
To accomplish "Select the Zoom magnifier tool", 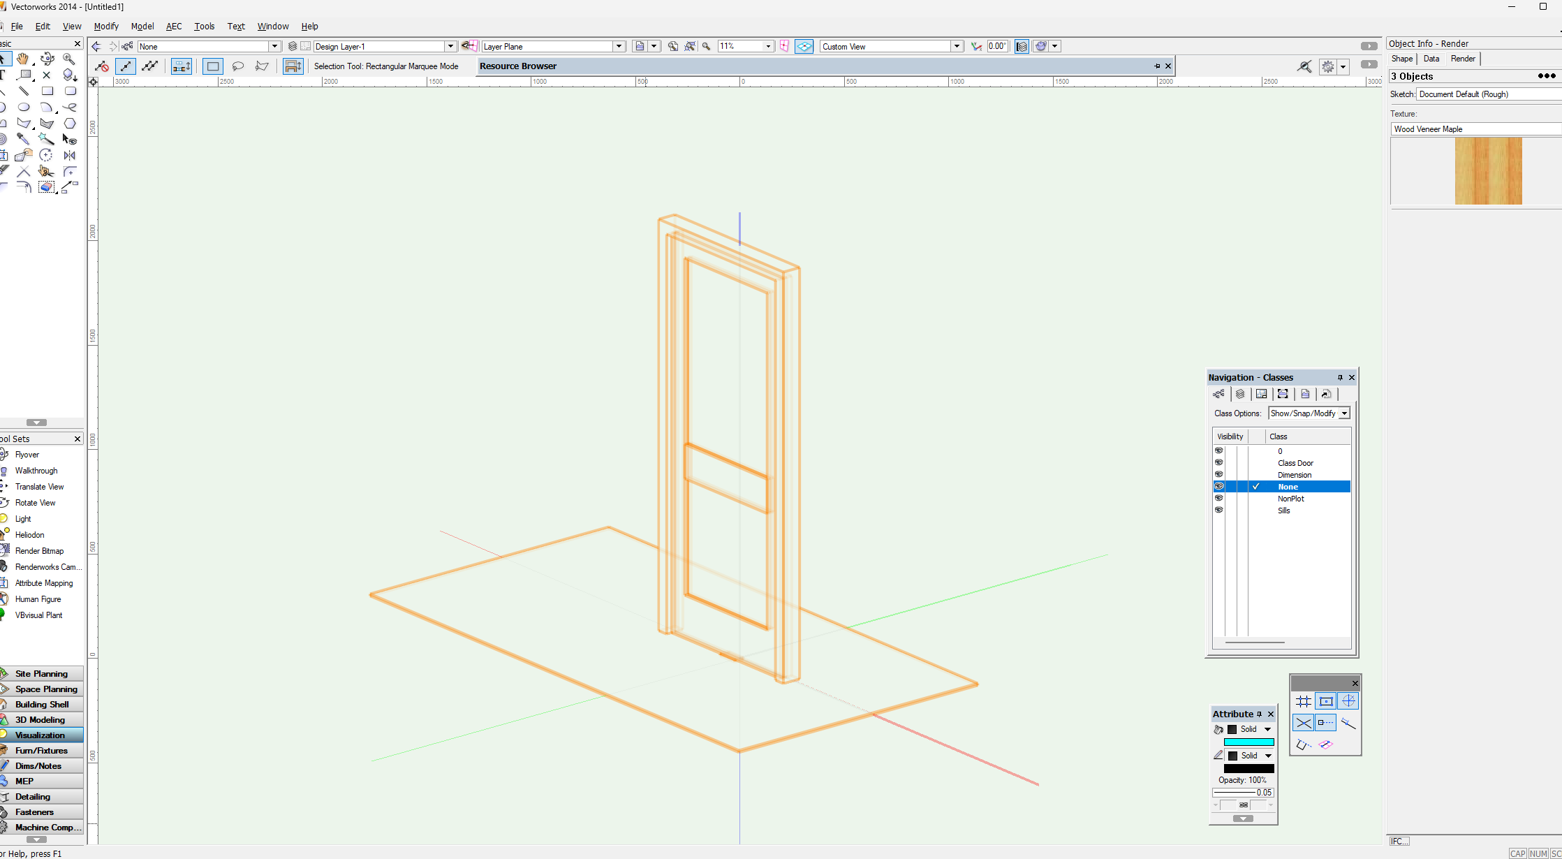I will coord(68,59).
